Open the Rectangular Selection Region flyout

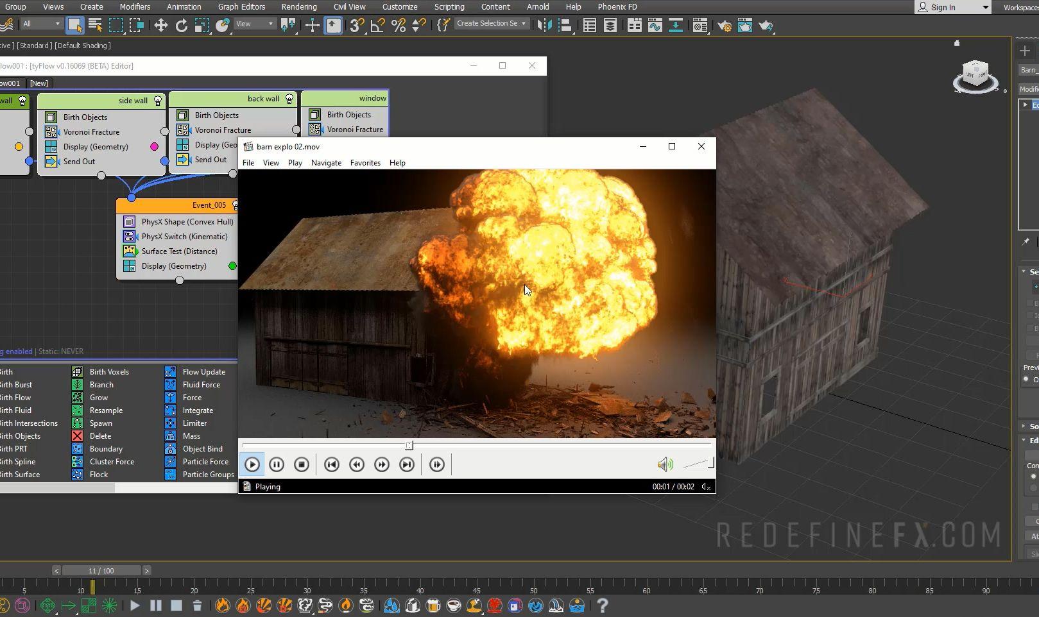coord(116,25)
